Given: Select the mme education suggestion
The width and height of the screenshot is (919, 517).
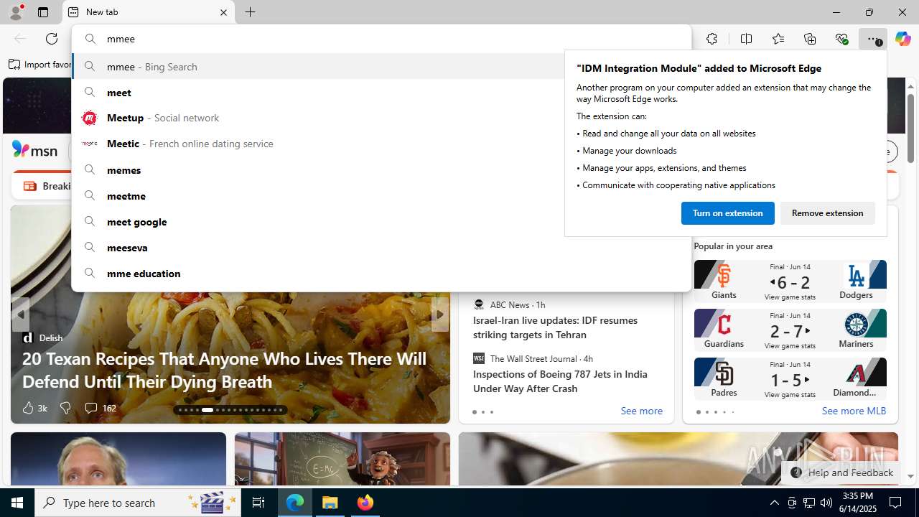Looking at the screenshot, I should click(x=381, y=273).
